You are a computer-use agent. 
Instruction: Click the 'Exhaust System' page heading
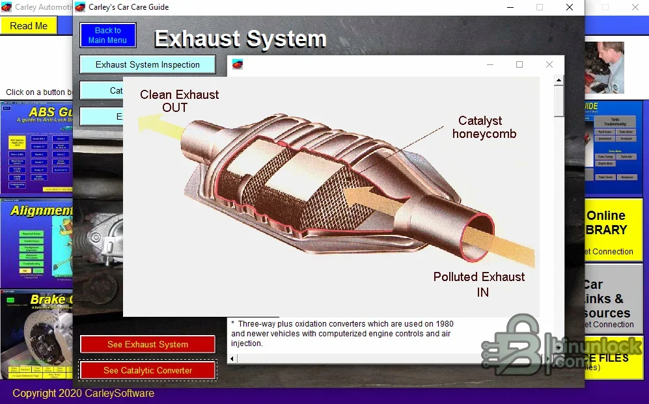[x=240, y=39]
